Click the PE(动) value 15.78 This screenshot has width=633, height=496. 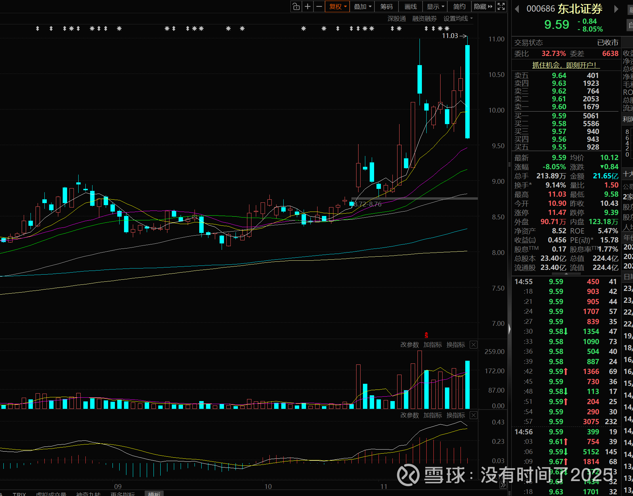click(609, 240)
